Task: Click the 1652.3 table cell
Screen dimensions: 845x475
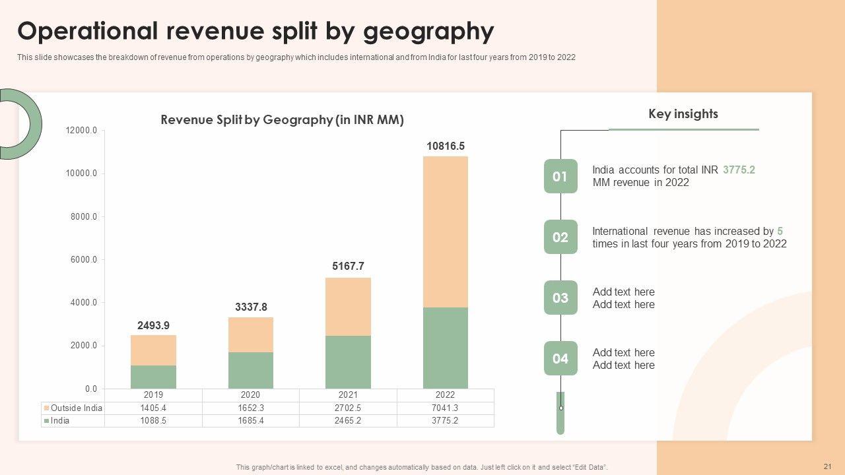Action: point(251,408)
